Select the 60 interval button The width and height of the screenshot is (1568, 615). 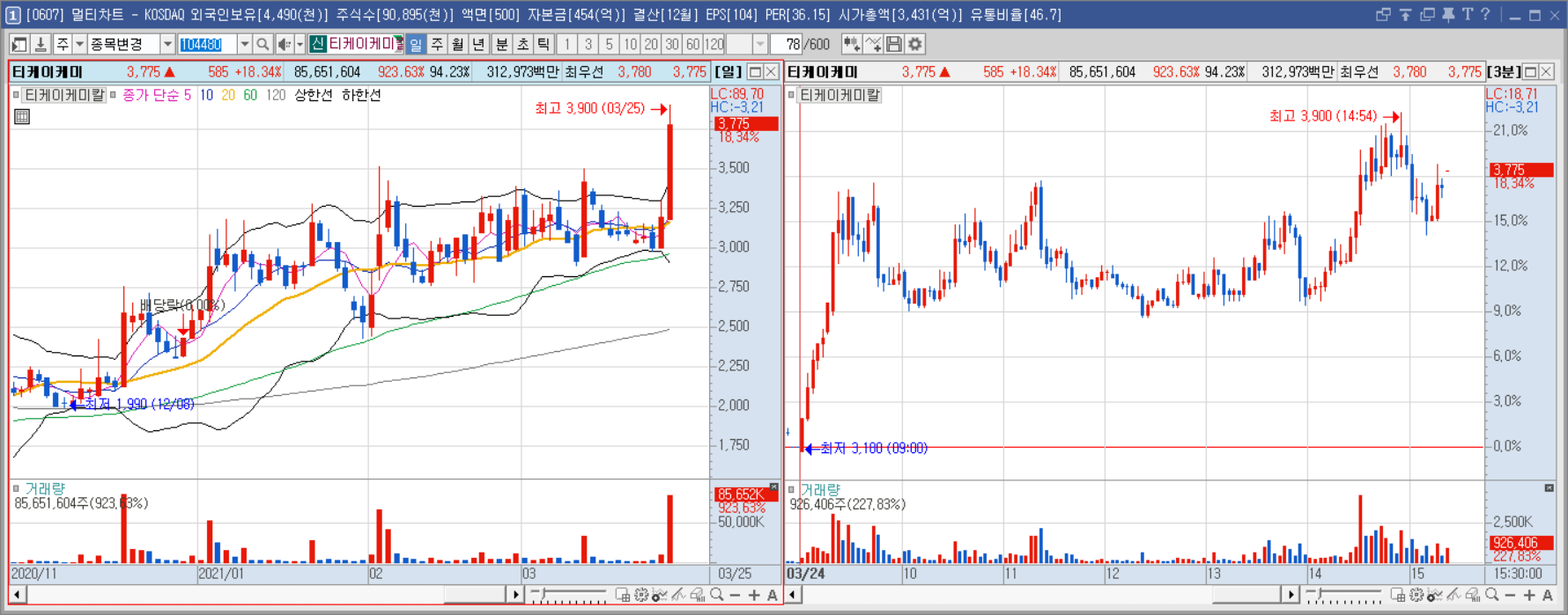point(692,44)
